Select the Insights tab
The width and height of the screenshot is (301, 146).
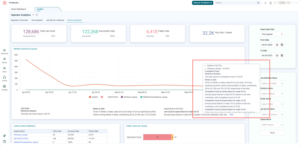(40, 9)
